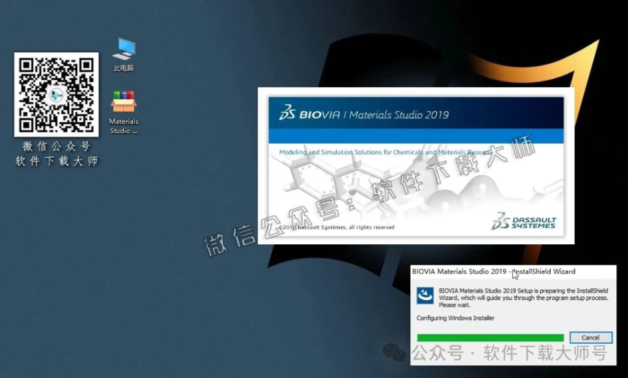Open the 此电脑 desktop icon

[124, 49]
